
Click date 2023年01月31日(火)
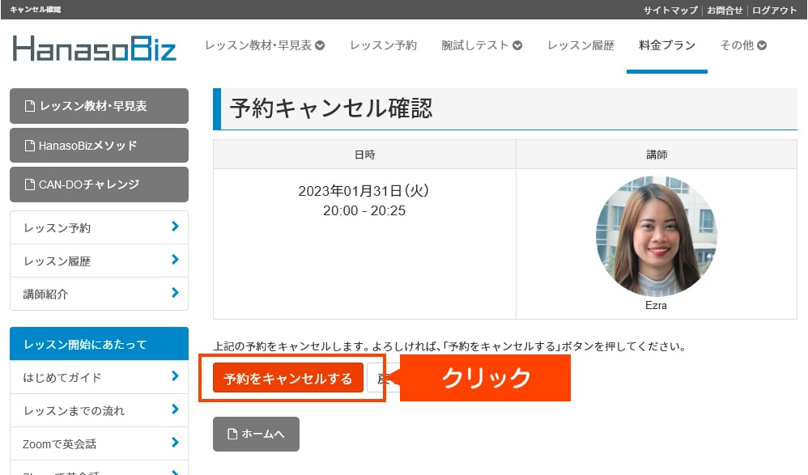[x=364, y=191]
